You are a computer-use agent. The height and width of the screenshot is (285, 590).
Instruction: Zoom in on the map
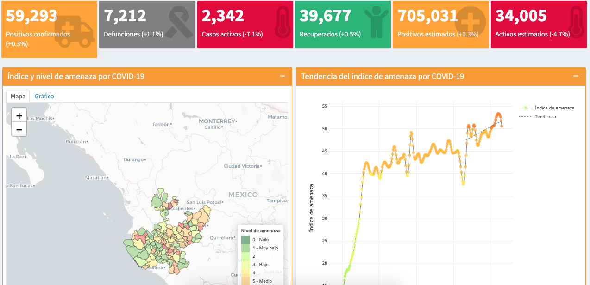(x=19, y=115)
